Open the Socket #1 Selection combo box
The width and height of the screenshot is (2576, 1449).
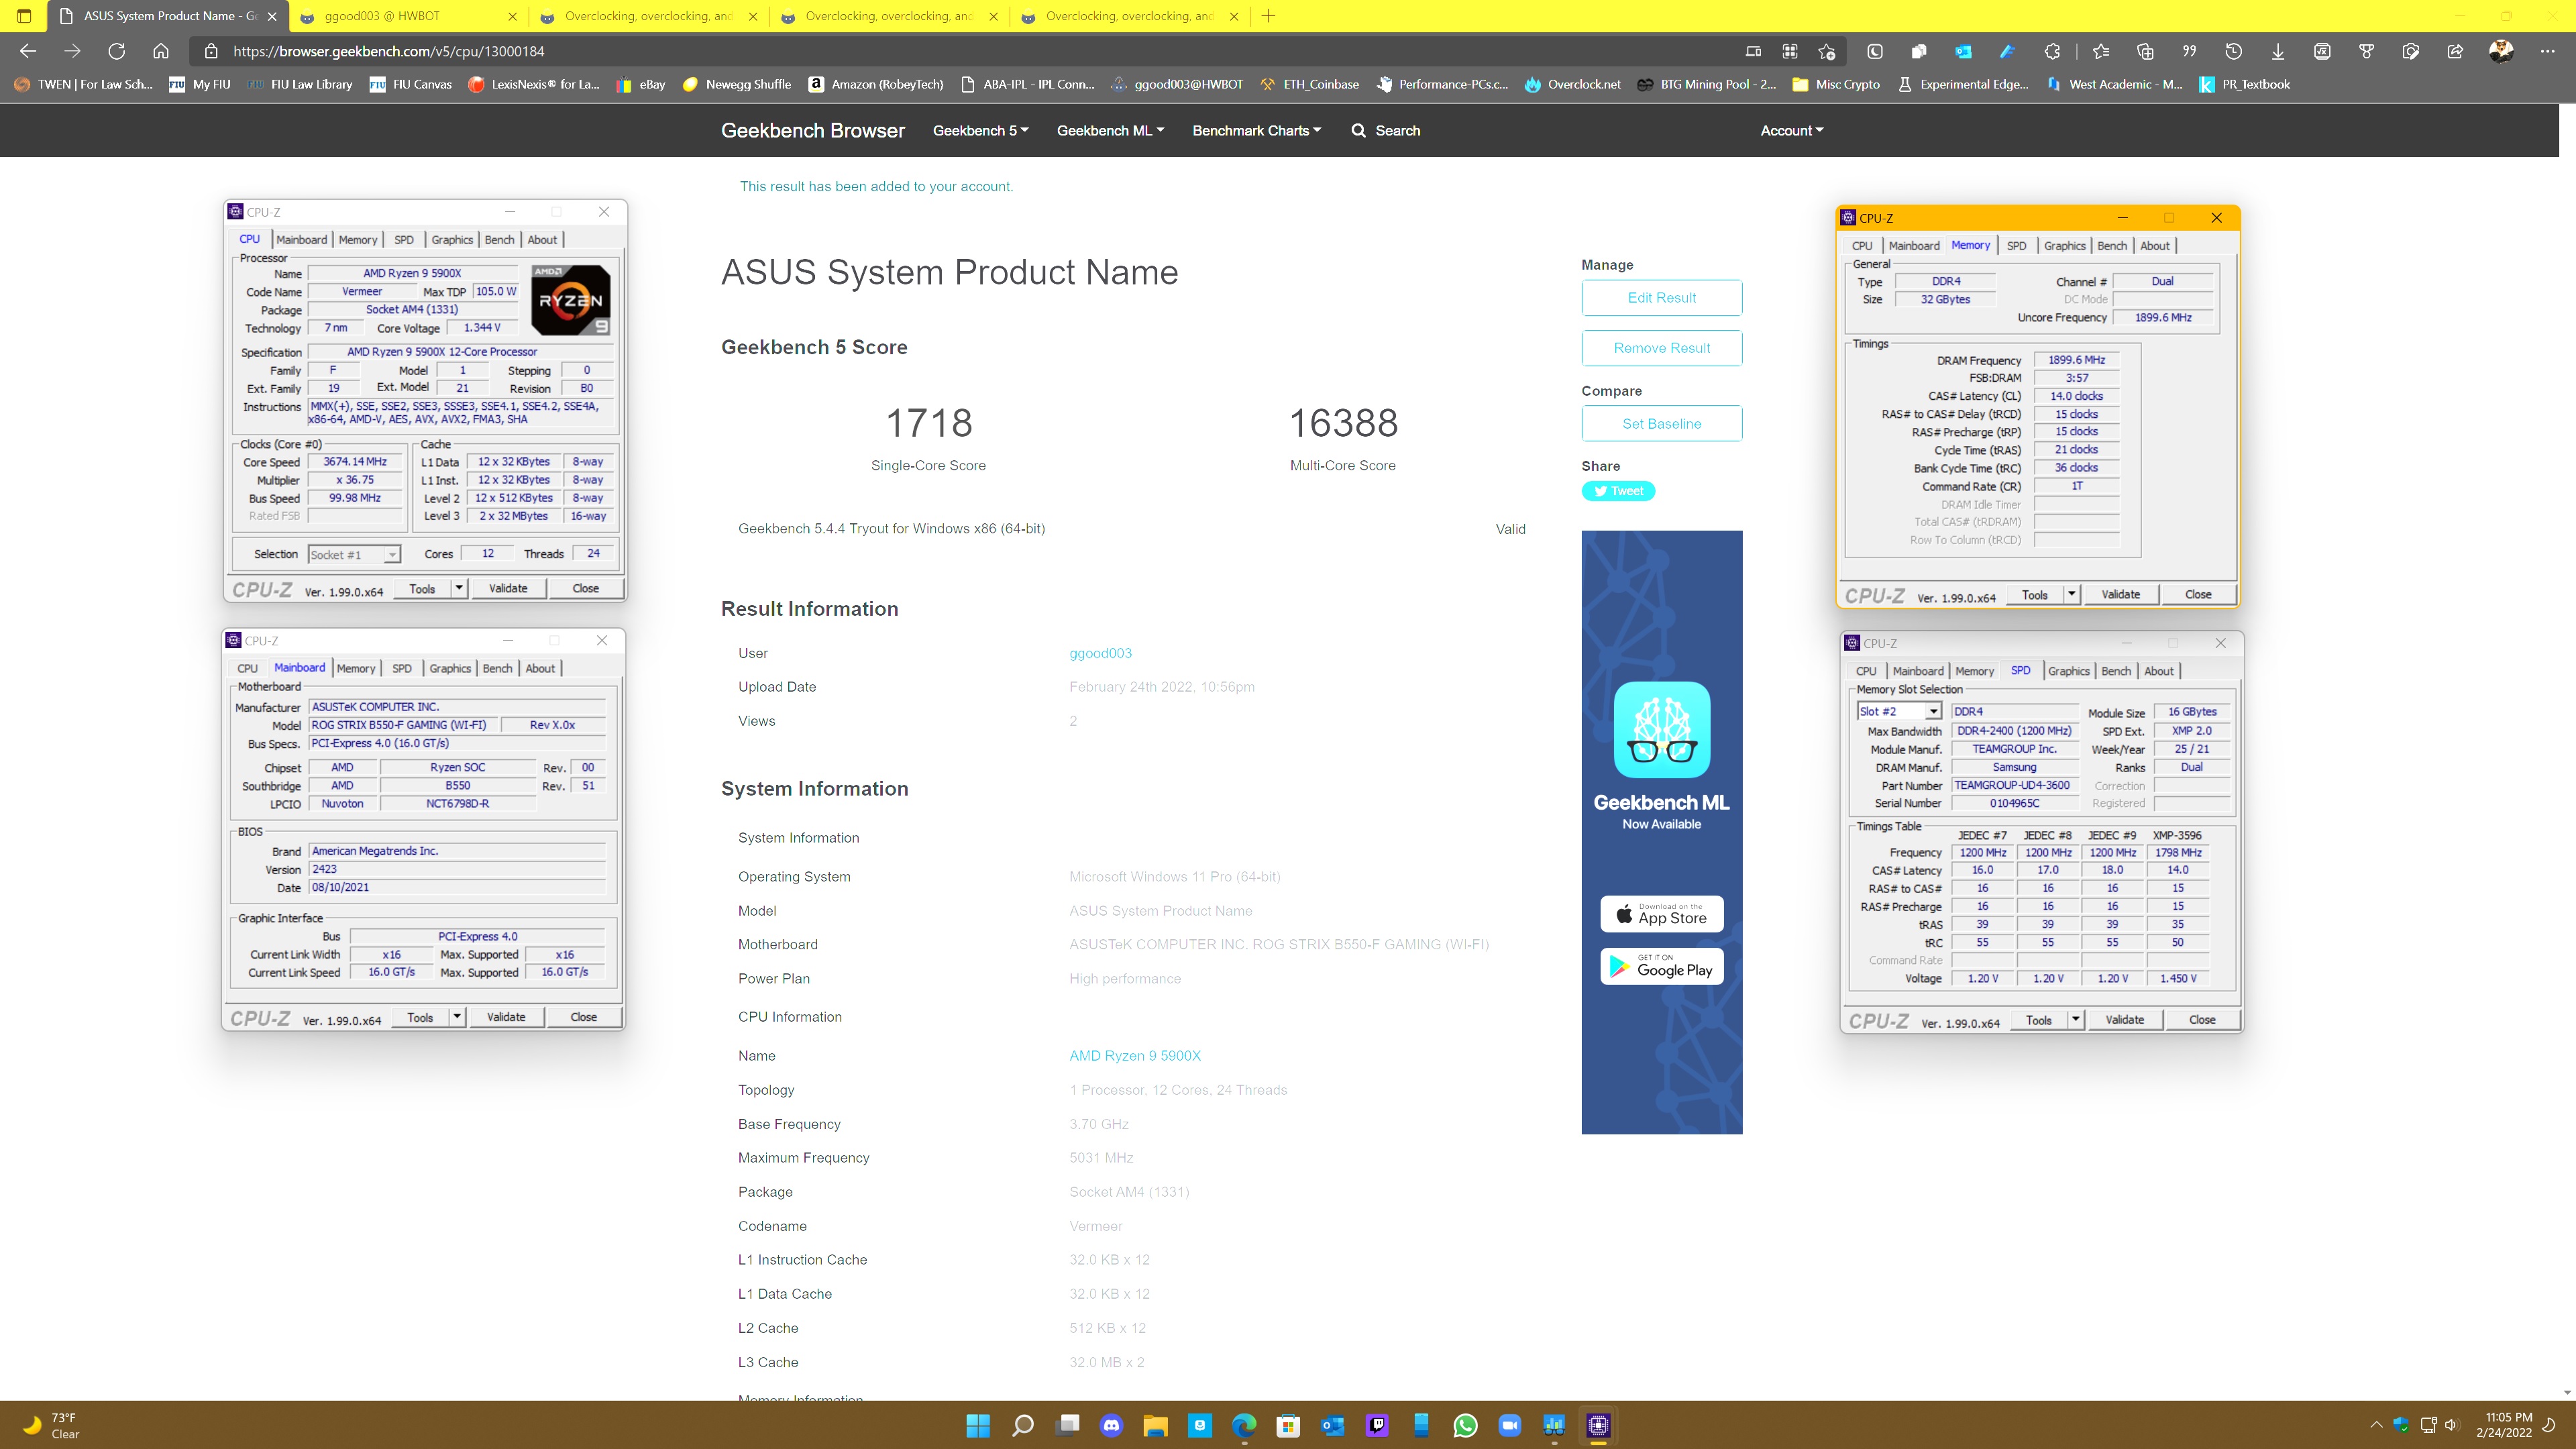(354, 554)
